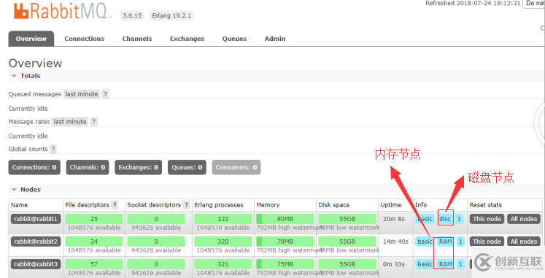545x278 pixels.
Task: Open the Overview tab
Action: 31,39
